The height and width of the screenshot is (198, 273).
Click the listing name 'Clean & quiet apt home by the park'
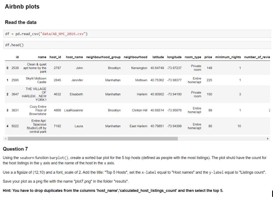pos(35,68)
